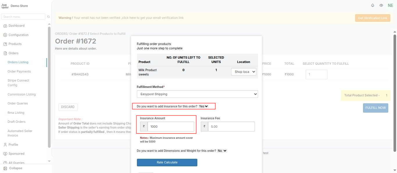Toggle the insurance Yes dropdown
This screenshot has height=173, width=397.
203,106
